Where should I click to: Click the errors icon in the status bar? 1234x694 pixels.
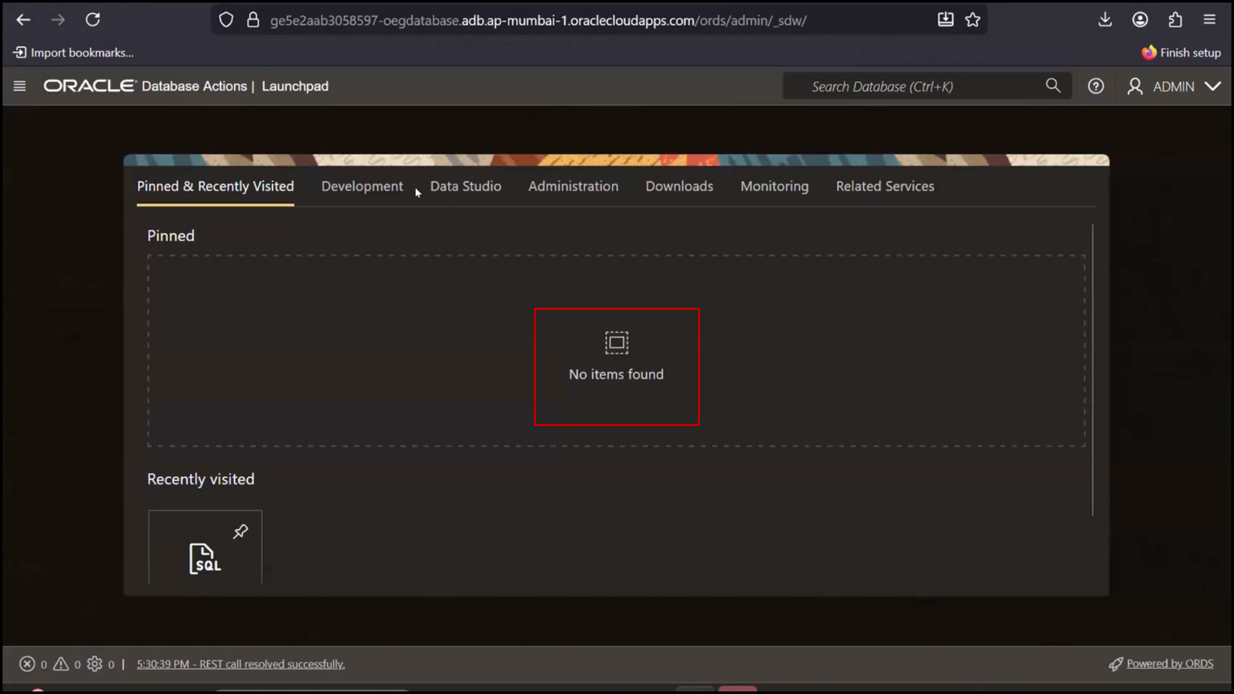point(28,664)
